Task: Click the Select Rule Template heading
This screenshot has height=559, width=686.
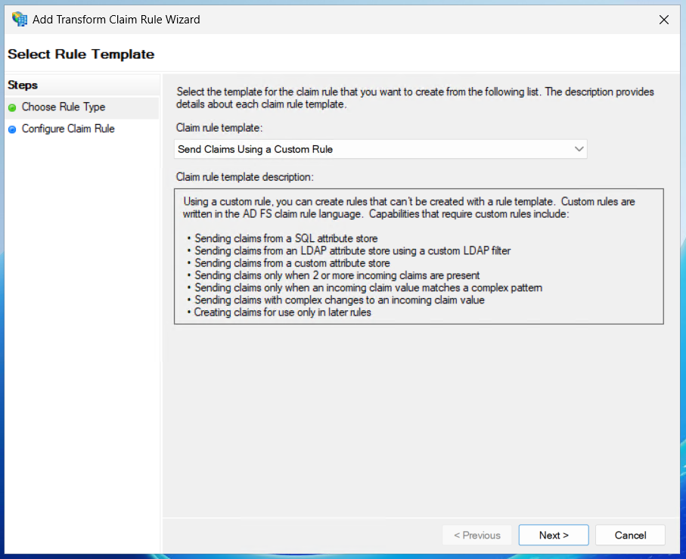Action: click(x=81, y=54)
